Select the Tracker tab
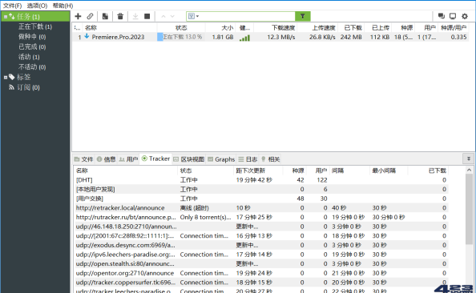 155,159
